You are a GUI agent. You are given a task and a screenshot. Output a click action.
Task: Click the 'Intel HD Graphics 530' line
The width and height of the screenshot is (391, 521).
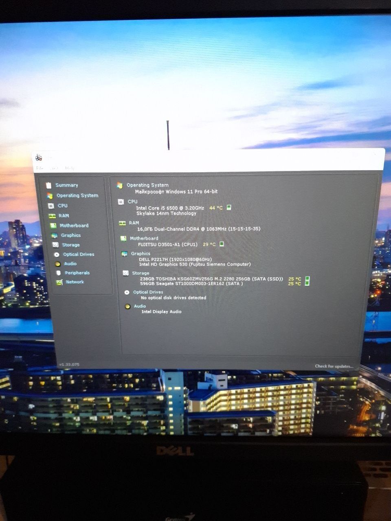coord(195,264)
